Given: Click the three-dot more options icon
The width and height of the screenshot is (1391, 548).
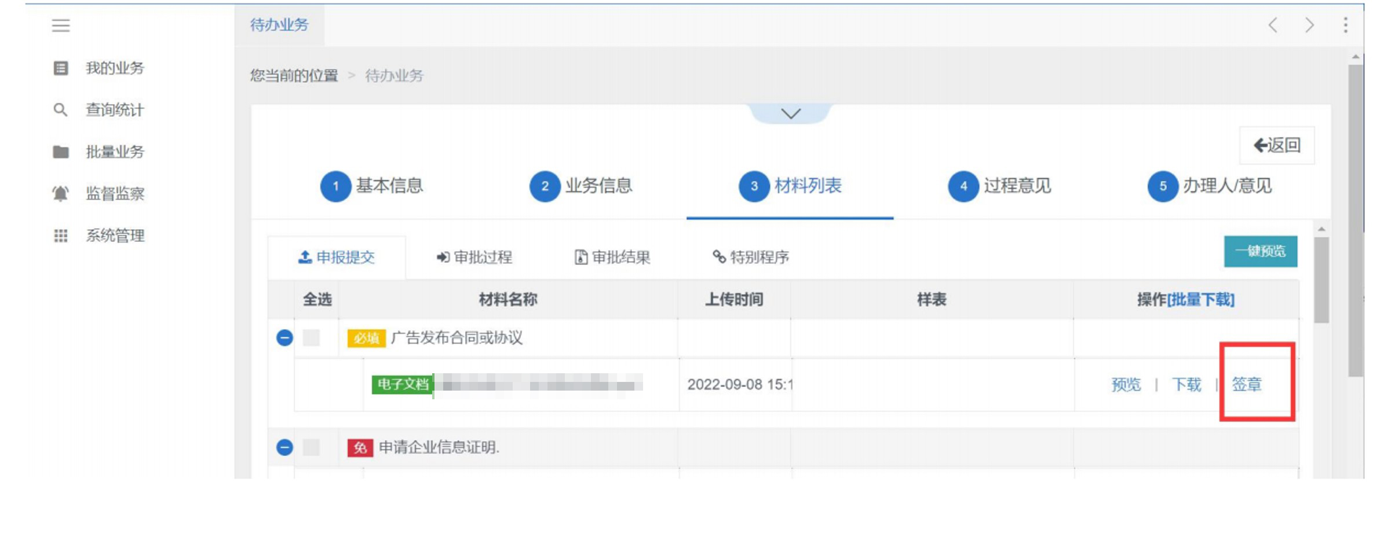Looking at the screenshot, I should [1345, 25].
